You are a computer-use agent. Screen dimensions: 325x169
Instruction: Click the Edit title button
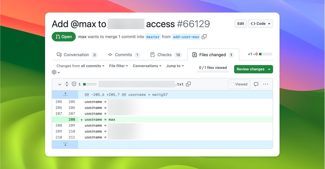[x=241, y=24]
